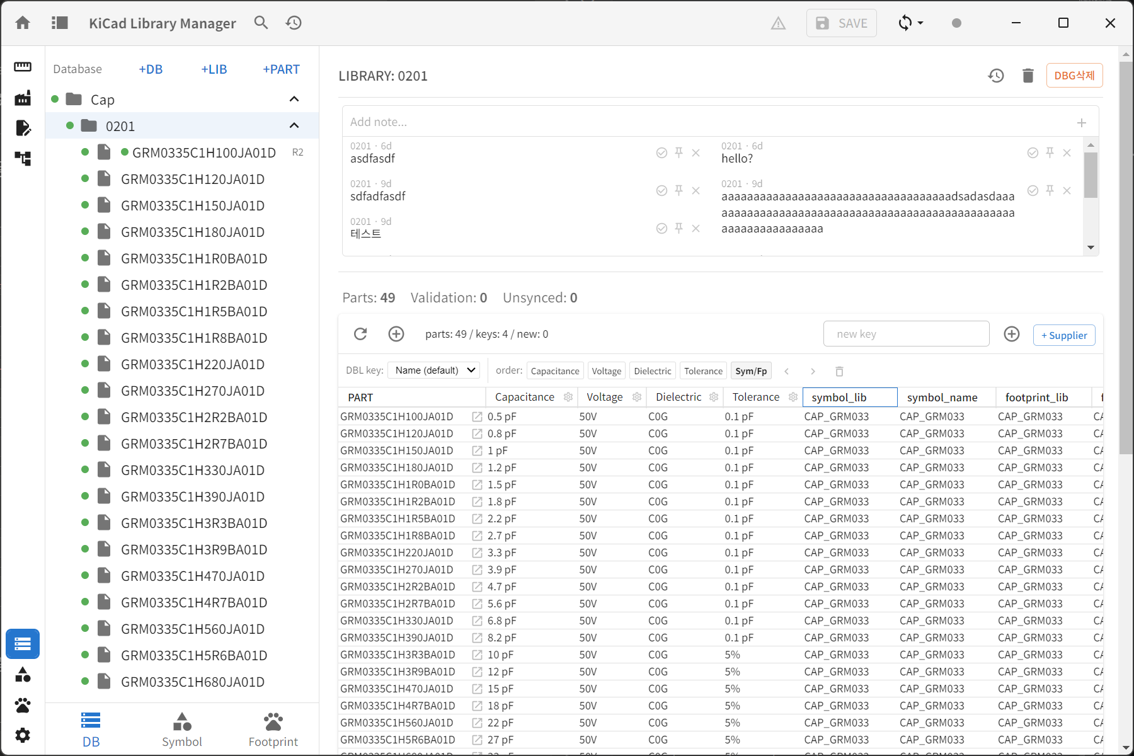Click the Capacitance column gear icon
Viewport: 1134px width, 756px height.
[x=568, y=397]
